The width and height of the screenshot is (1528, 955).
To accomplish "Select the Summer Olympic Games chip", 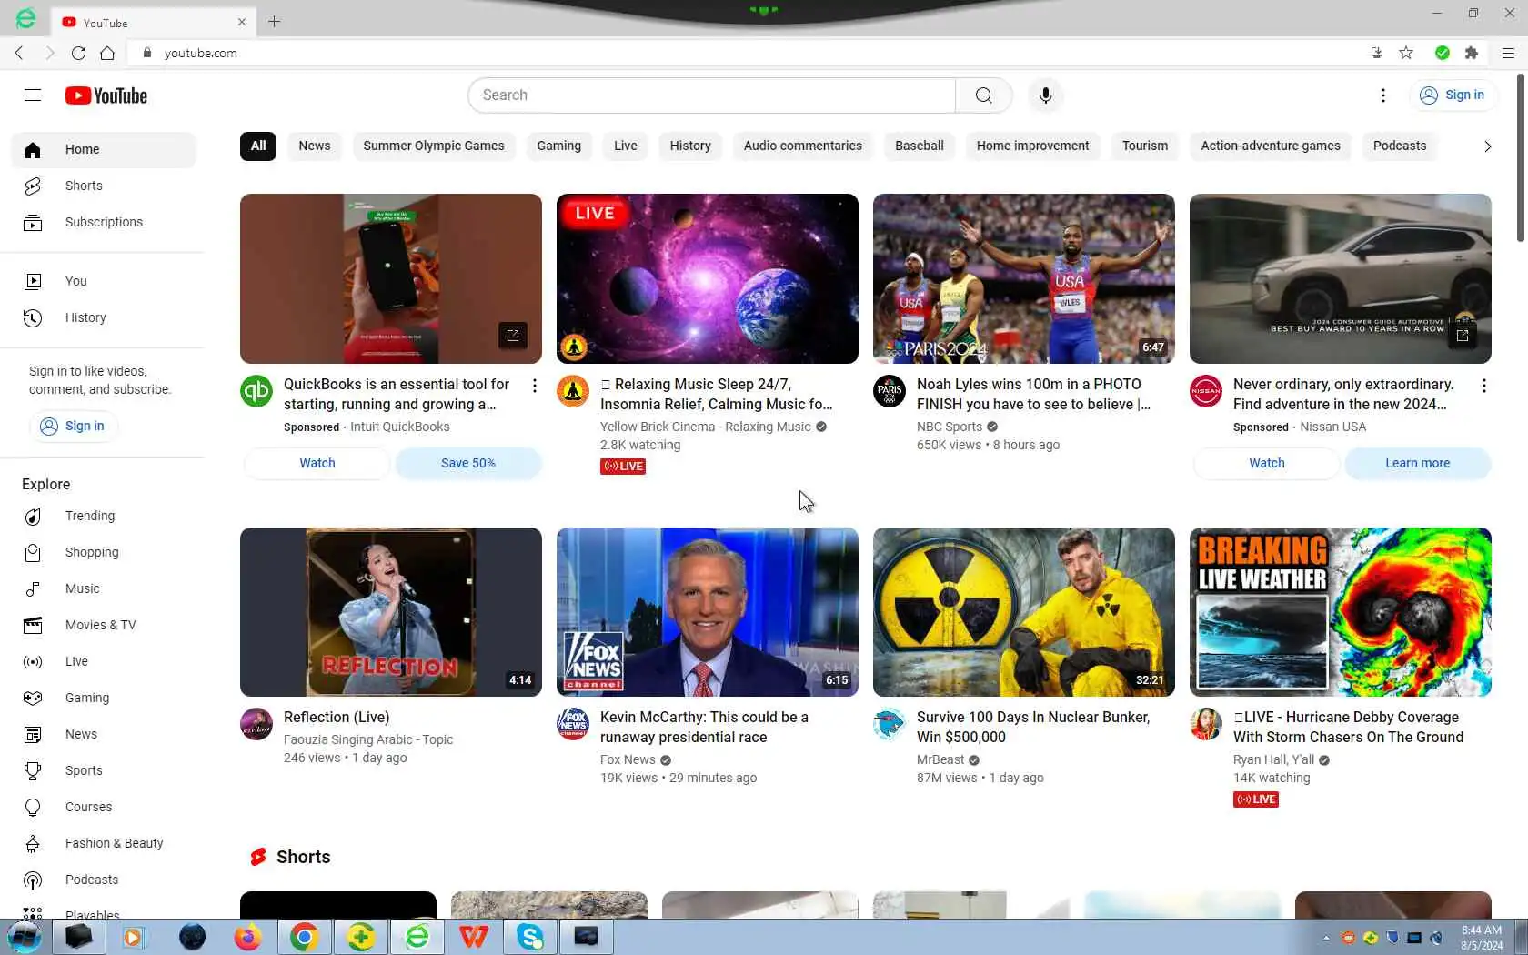I will [434, 146].
